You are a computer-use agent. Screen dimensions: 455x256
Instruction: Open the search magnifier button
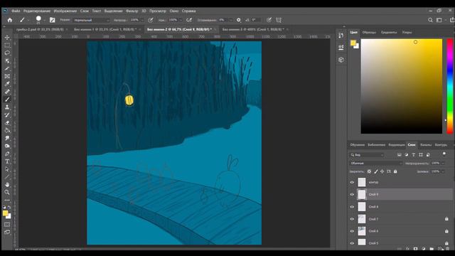tap(430, 20)
